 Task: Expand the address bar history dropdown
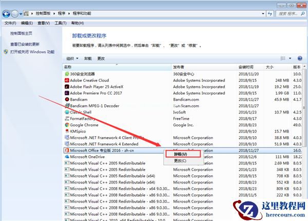point(263,13)
